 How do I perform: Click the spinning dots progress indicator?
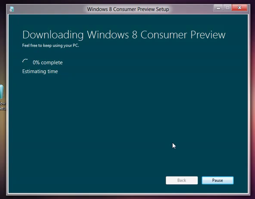25,61
